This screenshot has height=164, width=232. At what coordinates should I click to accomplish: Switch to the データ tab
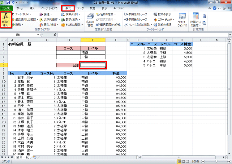(x=80, y=8)
